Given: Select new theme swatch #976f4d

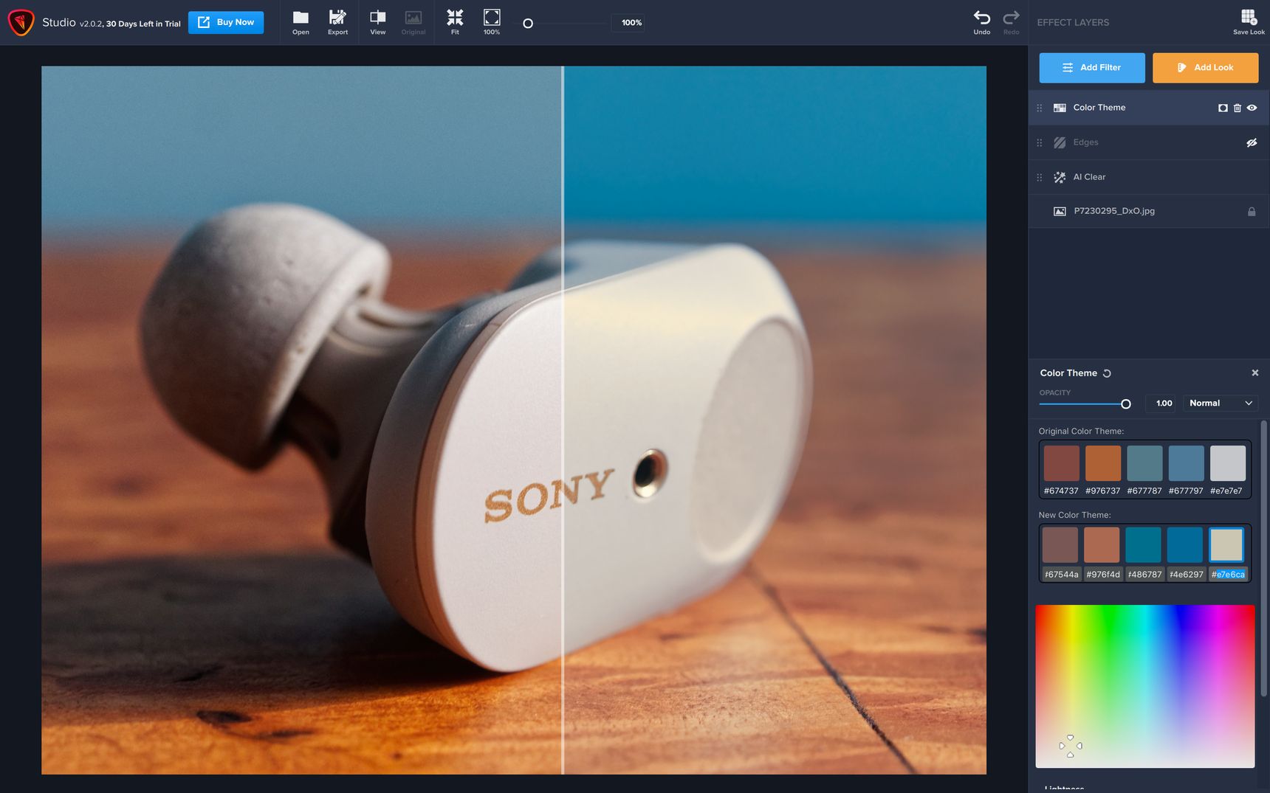Looking at the screenshot, I should 1102,545.
